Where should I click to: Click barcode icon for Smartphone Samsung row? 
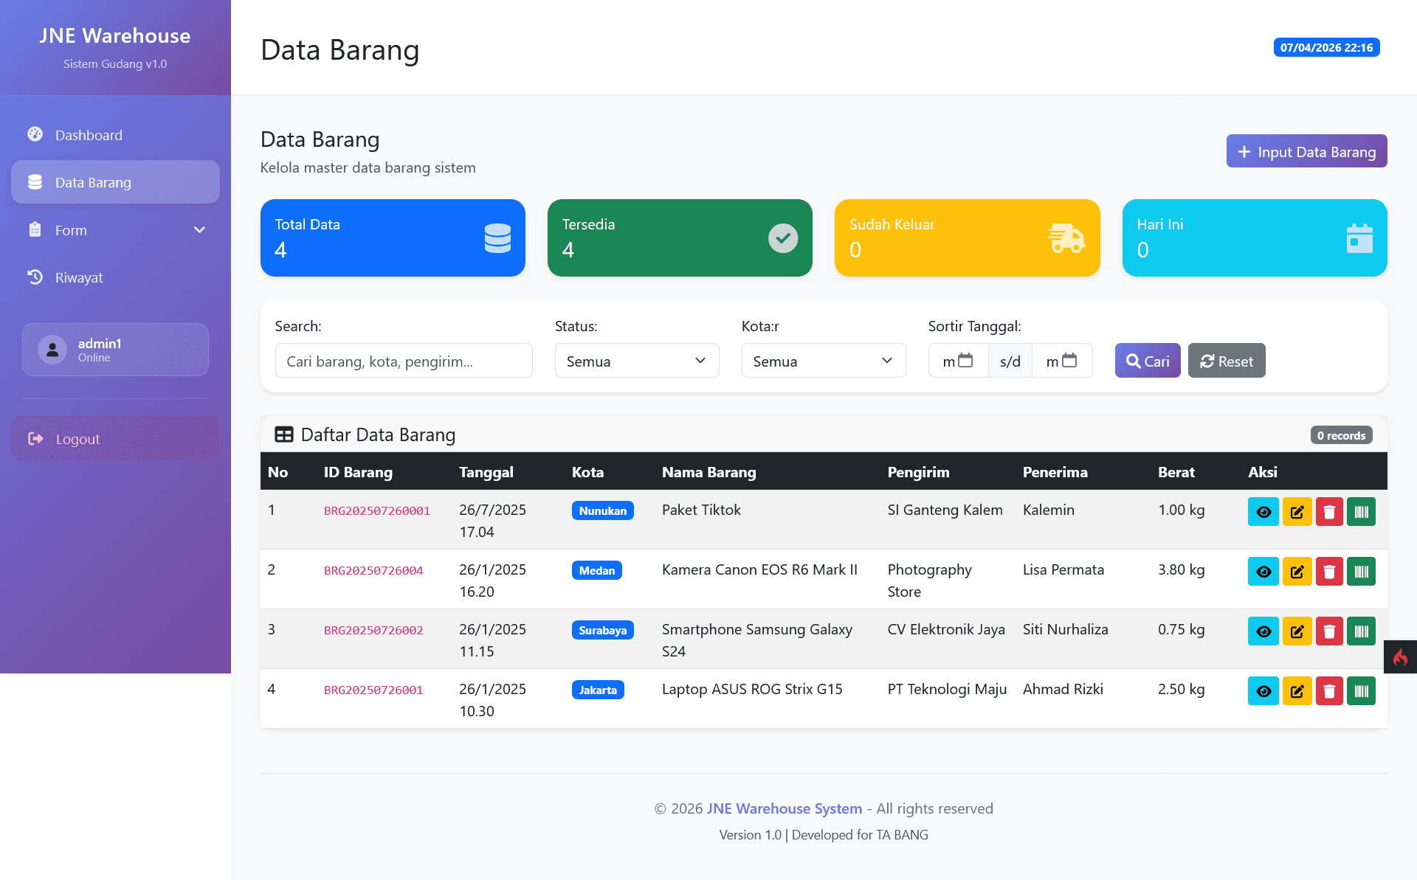[1361, 631]
